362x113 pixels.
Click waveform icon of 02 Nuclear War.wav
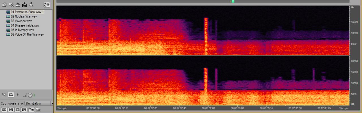click(x=8, y=17)
